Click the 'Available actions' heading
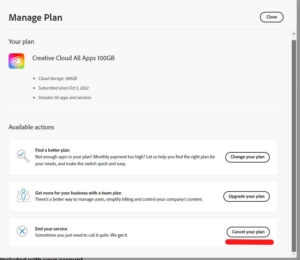 tap(31, 127)
